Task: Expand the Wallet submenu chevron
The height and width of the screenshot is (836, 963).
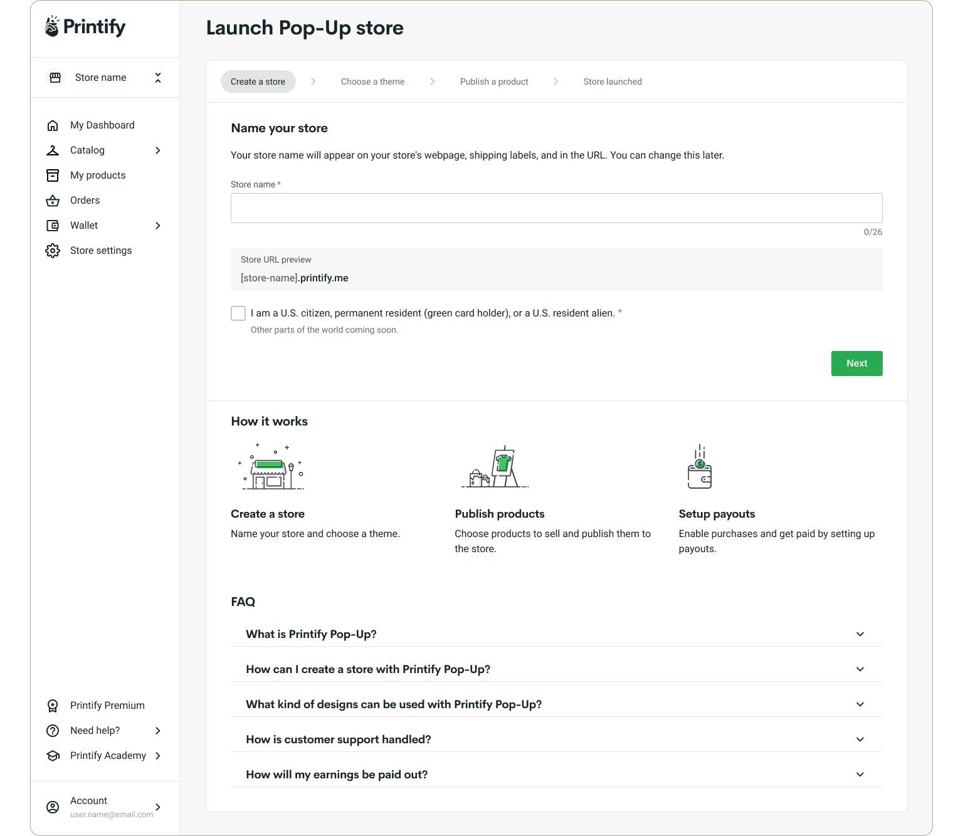Action: (x=158, y=226)
